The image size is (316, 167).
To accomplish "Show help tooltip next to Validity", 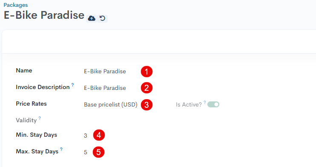I will coord(40,118).
